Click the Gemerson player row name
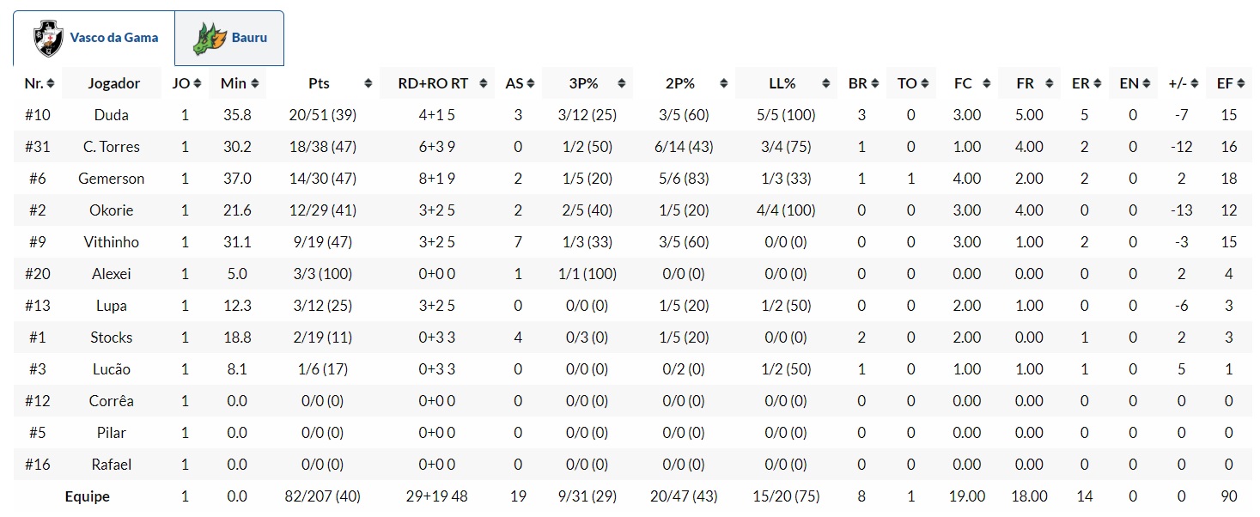Viewport: 1260px width, 517px height. tap(111, 179)
